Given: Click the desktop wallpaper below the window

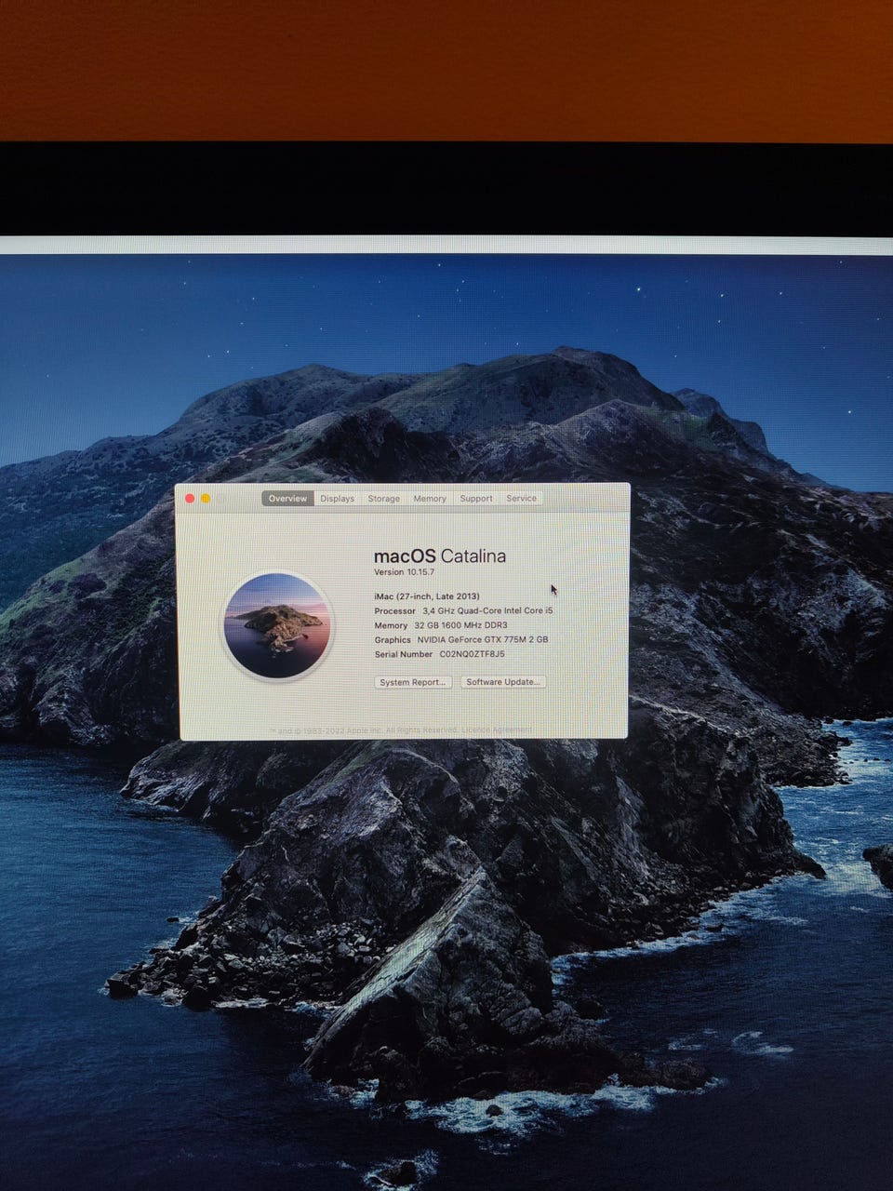Looking at the screenshot, I should coord(446,930).
